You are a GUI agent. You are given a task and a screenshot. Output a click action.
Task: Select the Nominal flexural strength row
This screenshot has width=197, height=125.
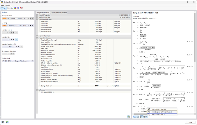click(84, 80)
